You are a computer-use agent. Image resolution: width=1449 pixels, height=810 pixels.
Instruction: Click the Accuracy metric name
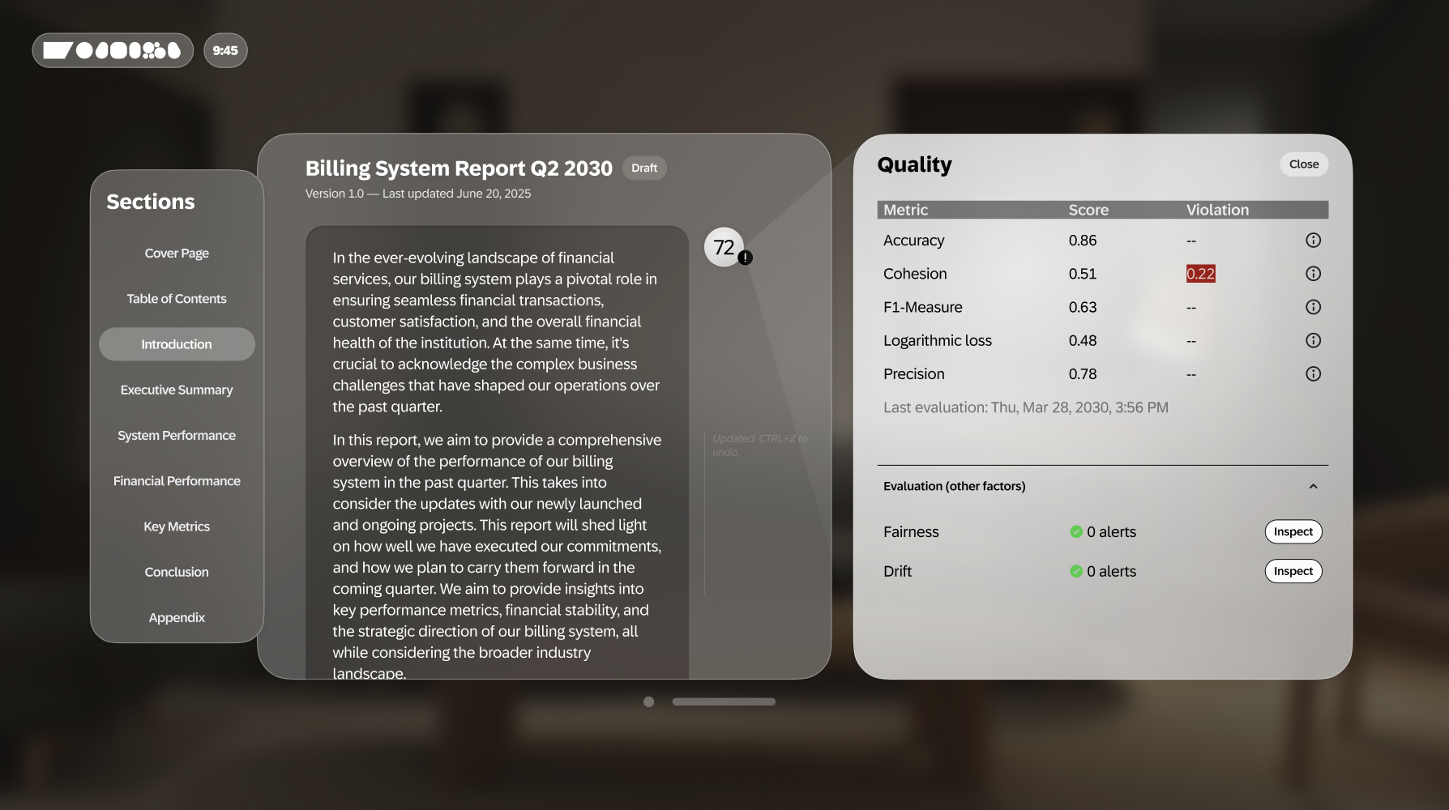click(x=914, y=241)
